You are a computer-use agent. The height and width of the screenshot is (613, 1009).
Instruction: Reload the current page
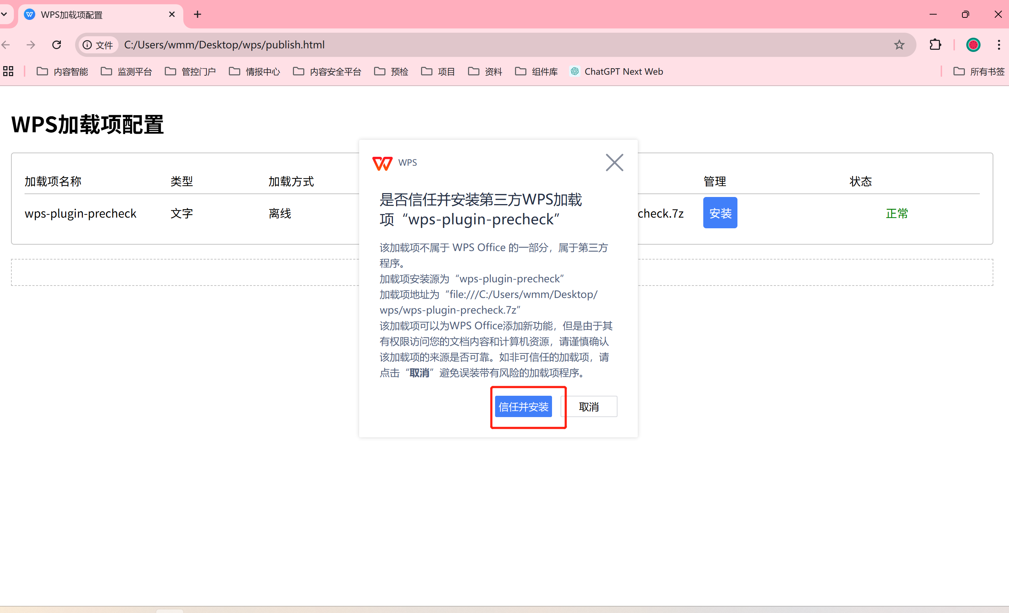[57, 44]
